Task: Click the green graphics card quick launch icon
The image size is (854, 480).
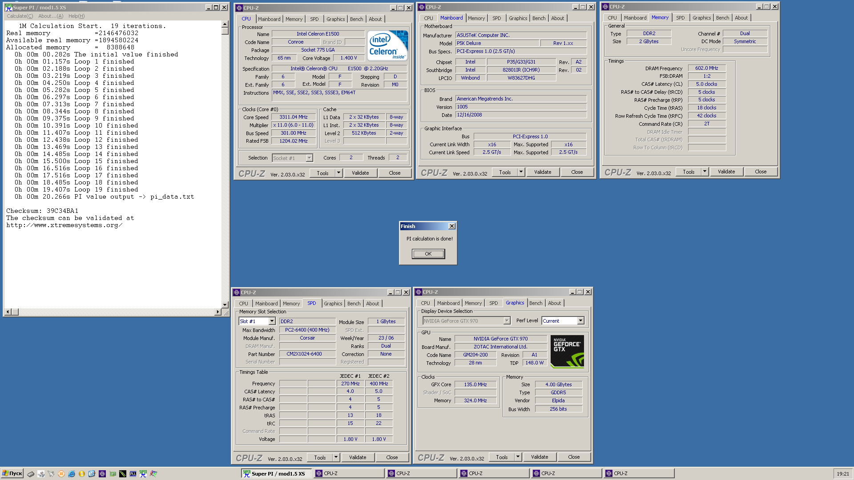Action: [113, 474]
